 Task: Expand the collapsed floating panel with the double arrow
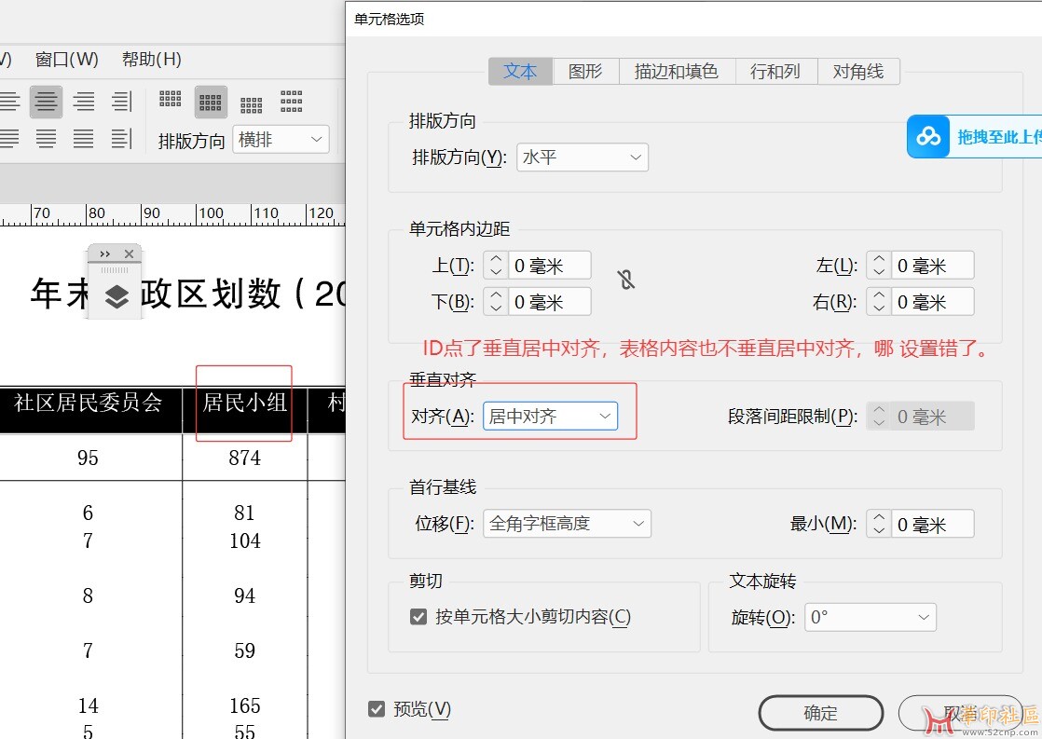[x=105, y=253]
